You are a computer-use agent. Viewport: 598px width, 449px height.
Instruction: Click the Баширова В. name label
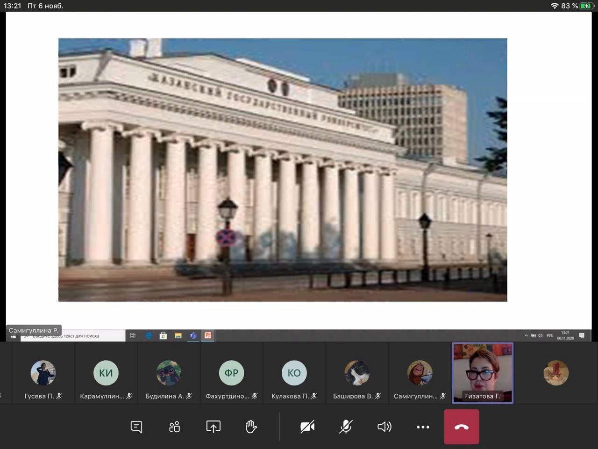[x=353, y=396]
